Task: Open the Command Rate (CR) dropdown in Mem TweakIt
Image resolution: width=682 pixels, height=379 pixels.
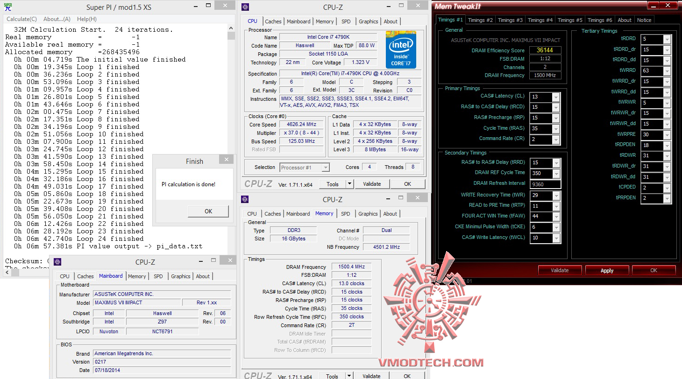Action: pyautogui.click(x=556, y=139)
